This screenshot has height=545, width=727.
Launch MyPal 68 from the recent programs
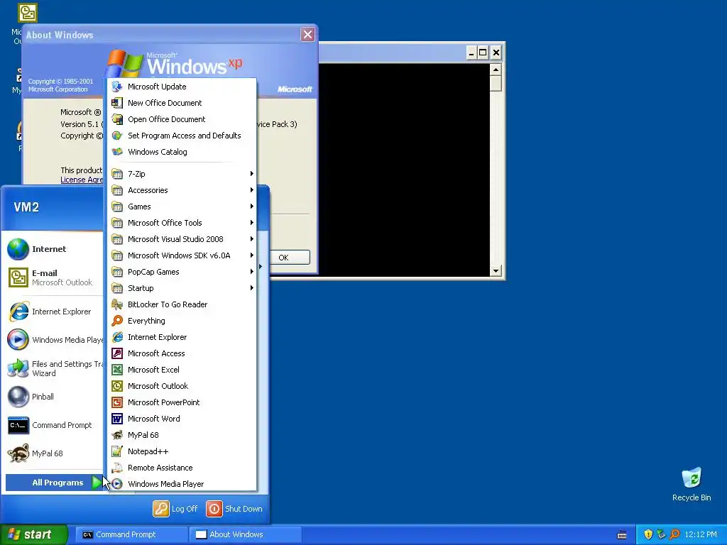click(54, 453)
